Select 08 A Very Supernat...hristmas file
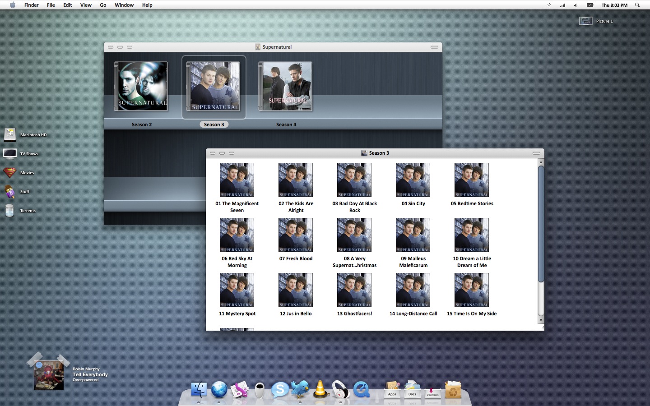 354,235
